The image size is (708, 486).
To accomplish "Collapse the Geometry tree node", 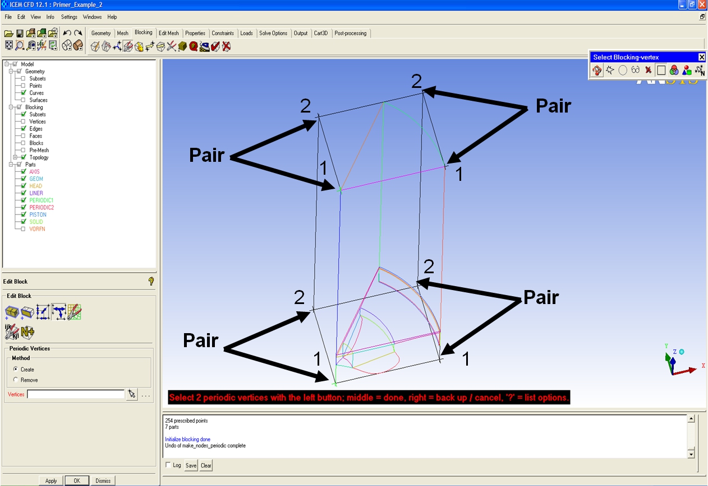I will (12, 72).
